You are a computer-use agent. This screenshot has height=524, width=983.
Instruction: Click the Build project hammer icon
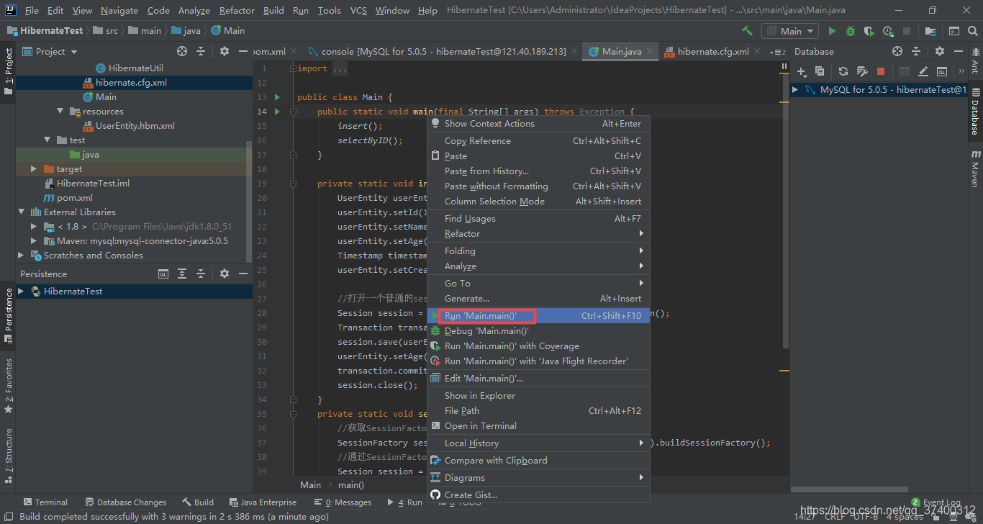pyautogui.click(x=747, y=31)
